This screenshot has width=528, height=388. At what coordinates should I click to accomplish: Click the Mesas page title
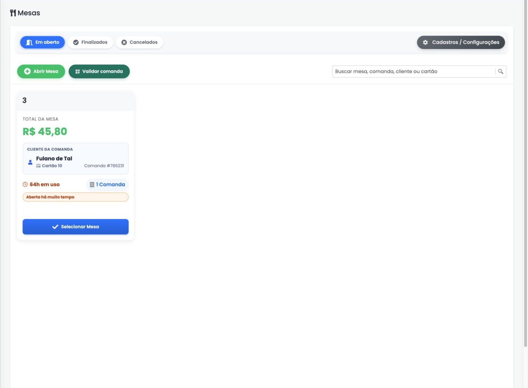click(x=29, y=13)
